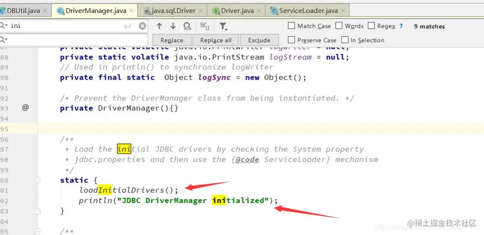Click the Regex help question mark
Screen dimensions: 484x235
(401, 26)
